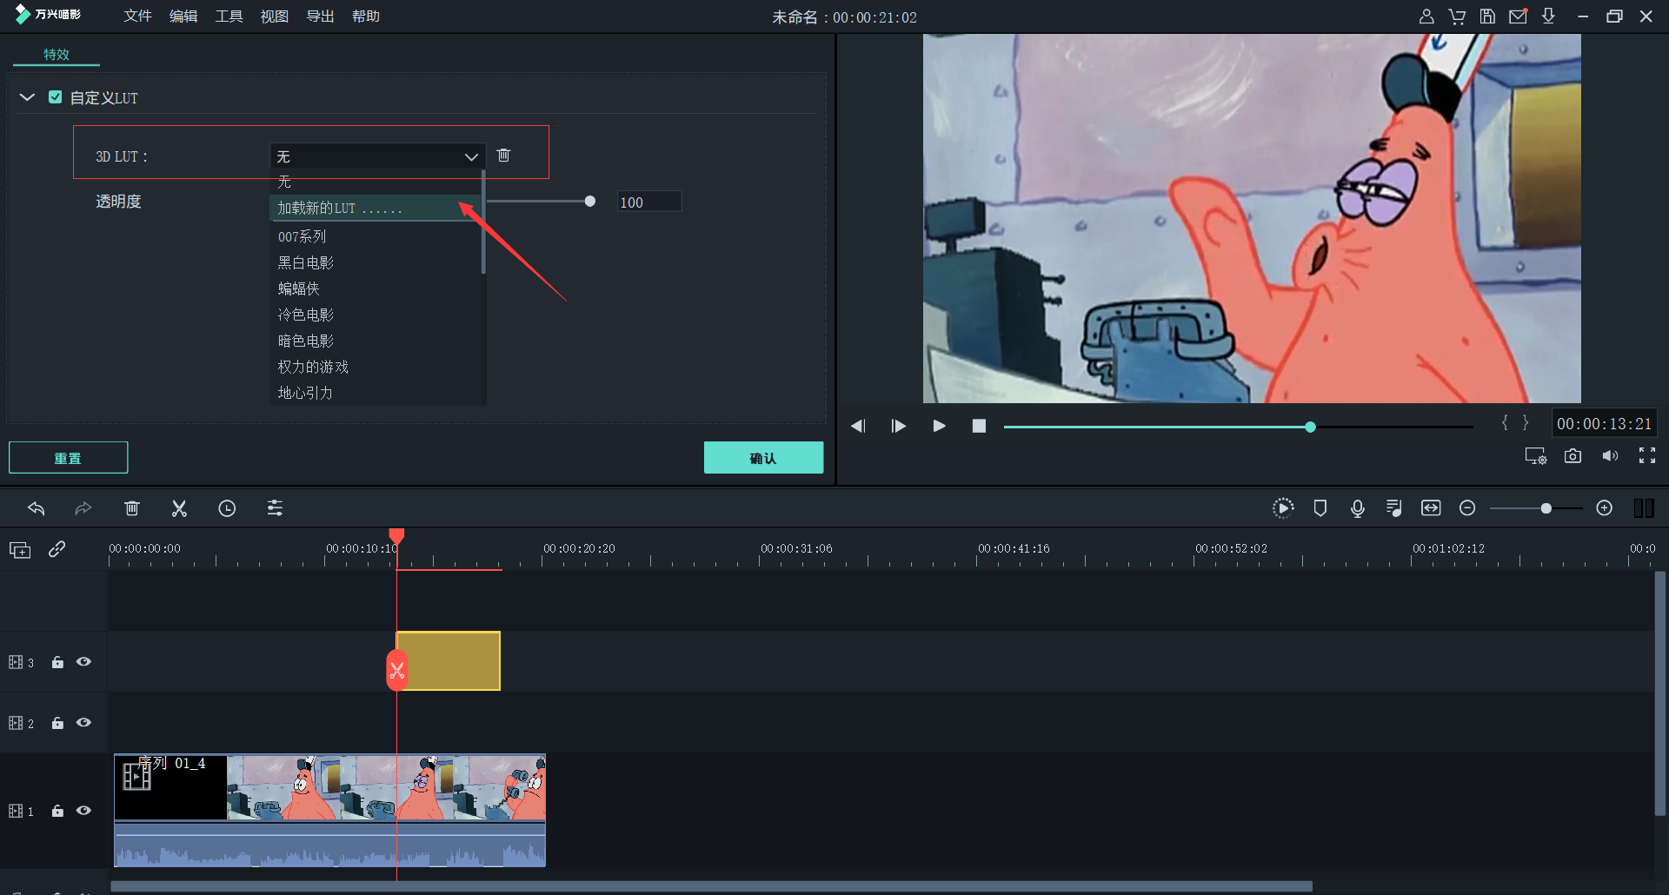Open the 导出 menu
1669x895 pixels.
point(320,17)
